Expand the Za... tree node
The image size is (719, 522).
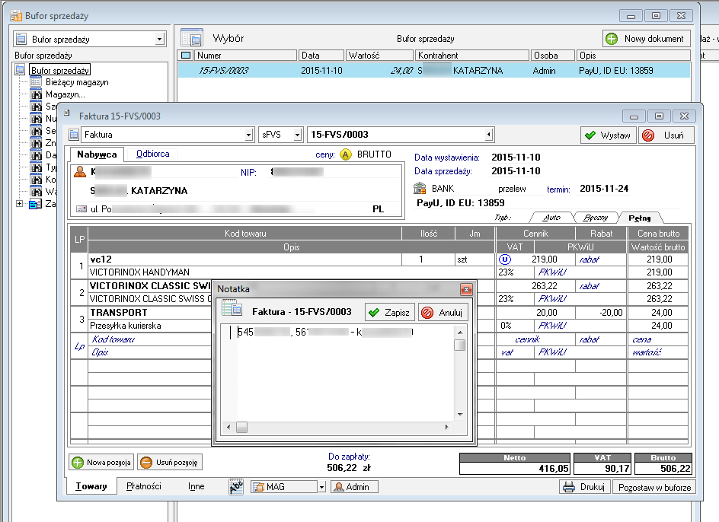19,203
